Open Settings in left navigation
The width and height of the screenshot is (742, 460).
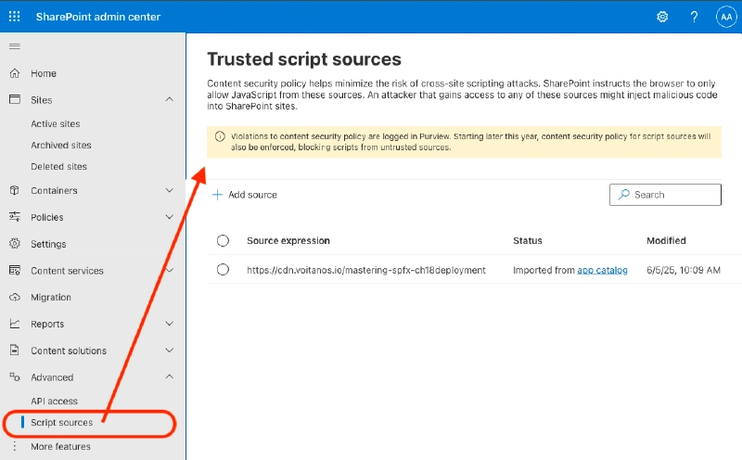(x=48, y=244)
